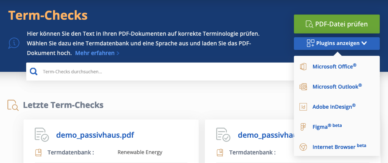The height and width of the screenshot is (163, 388).
Task: Click the info speech bubble icon
Action: (x=13, y=43)
